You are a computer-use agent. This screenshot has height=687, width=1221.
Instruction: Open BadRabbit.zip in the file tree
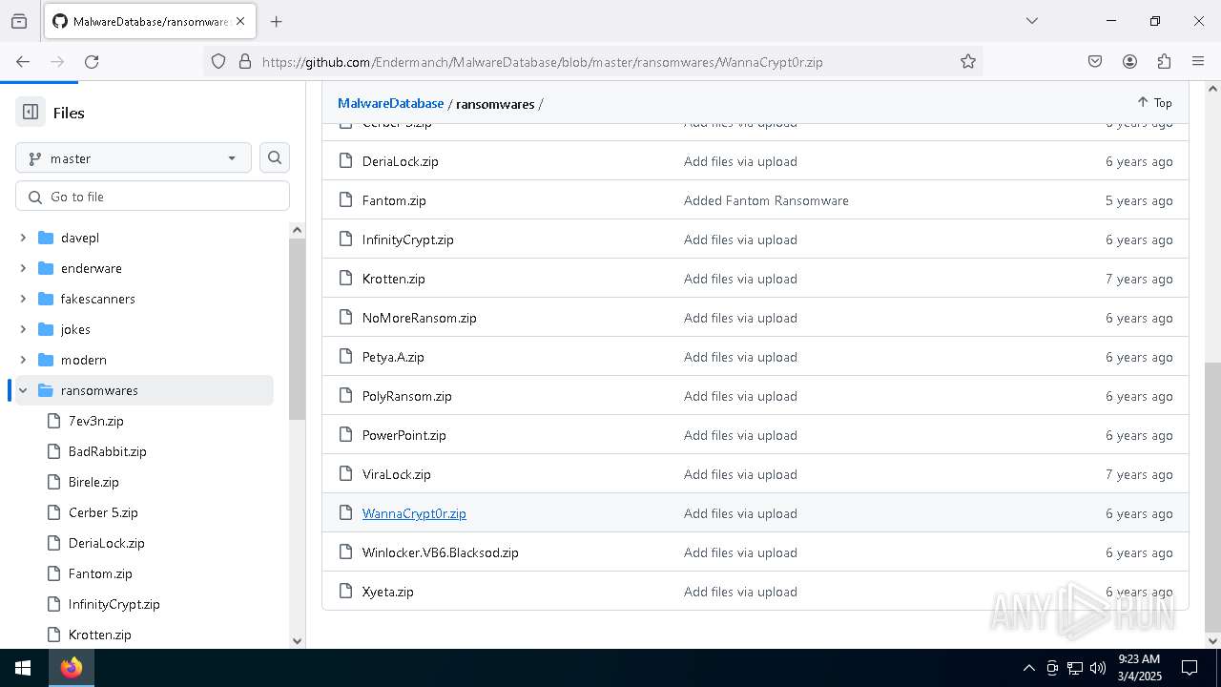point(108,451)
